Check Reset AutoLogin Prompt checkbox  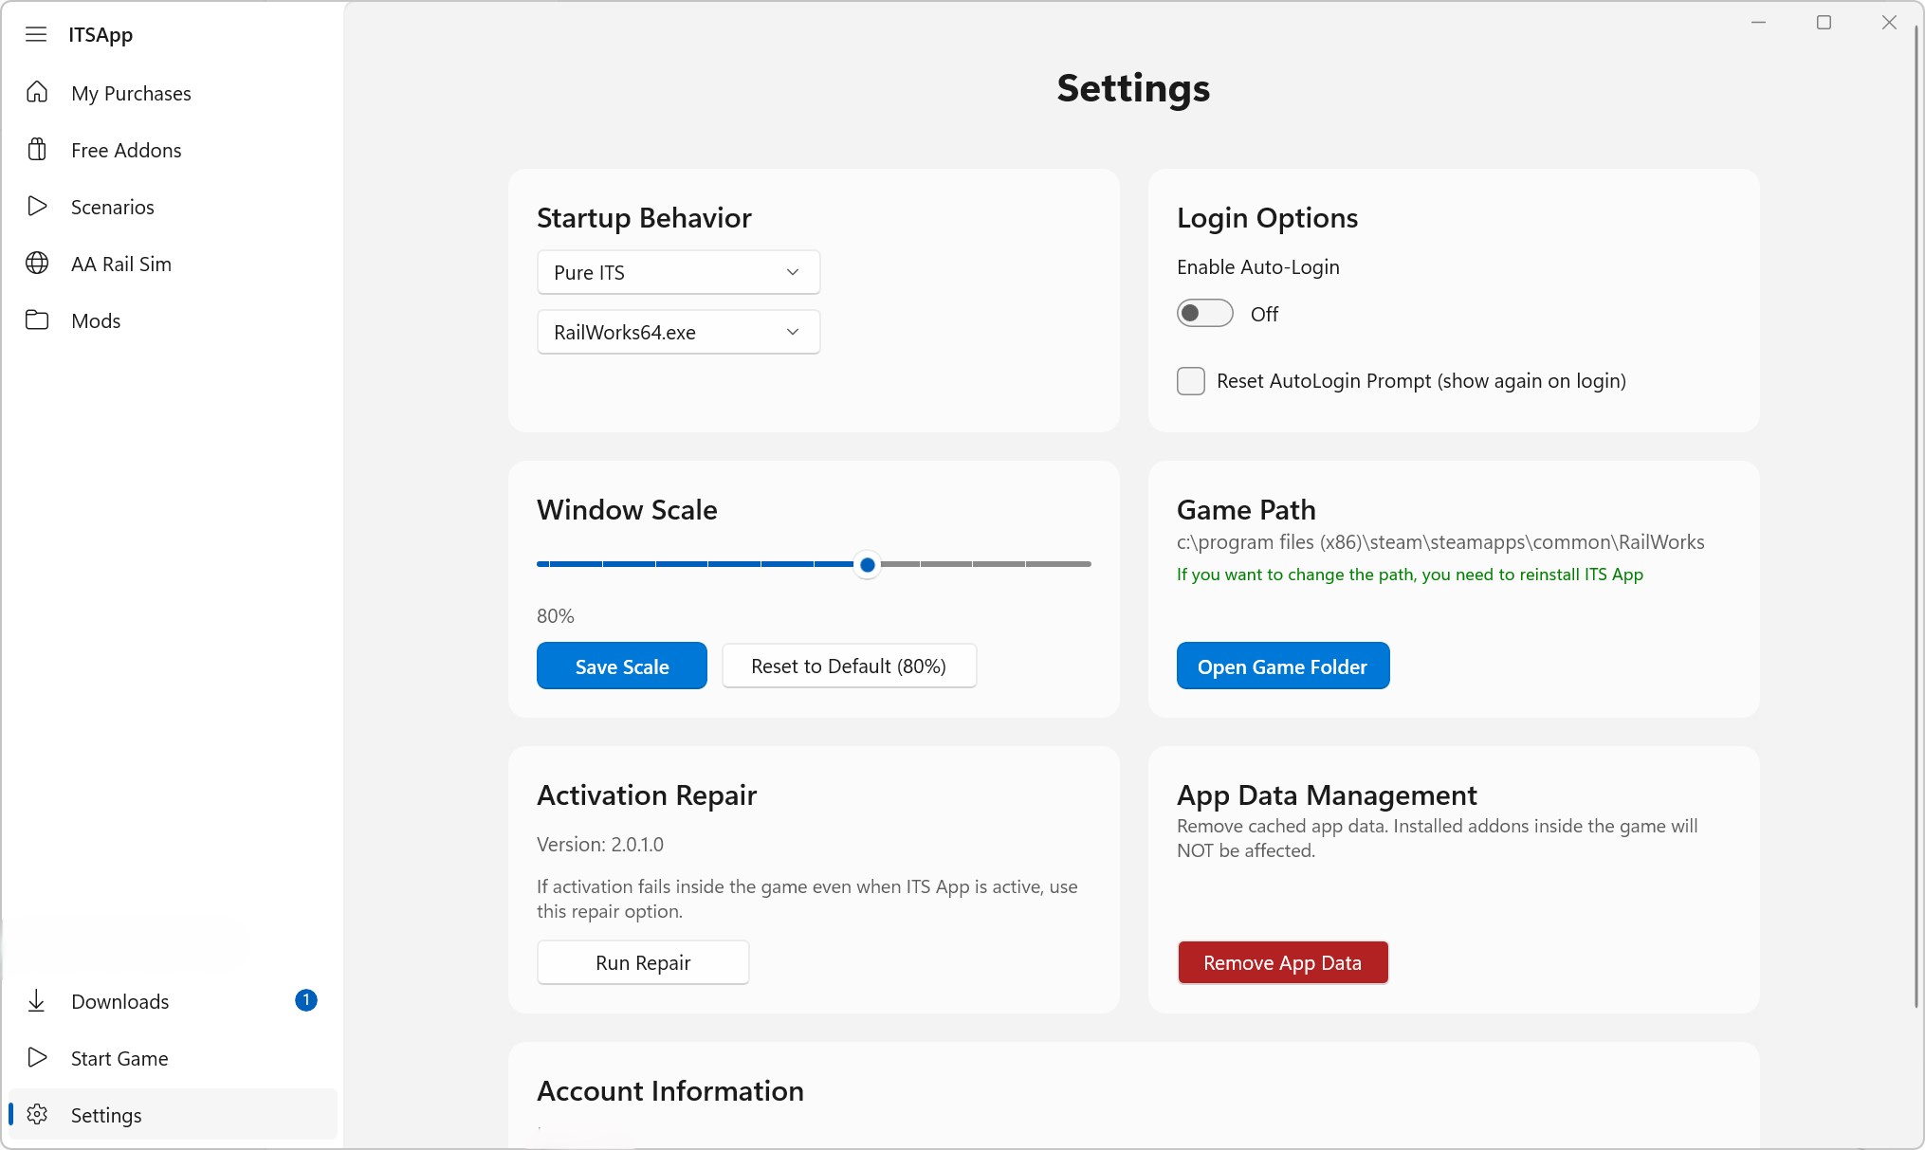click(1191, 381)
